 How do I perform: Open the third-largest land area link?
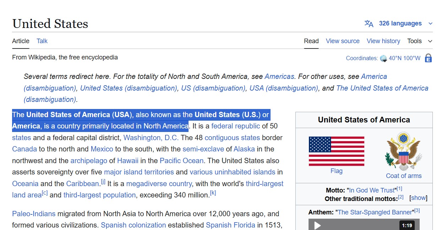(265, 184)
